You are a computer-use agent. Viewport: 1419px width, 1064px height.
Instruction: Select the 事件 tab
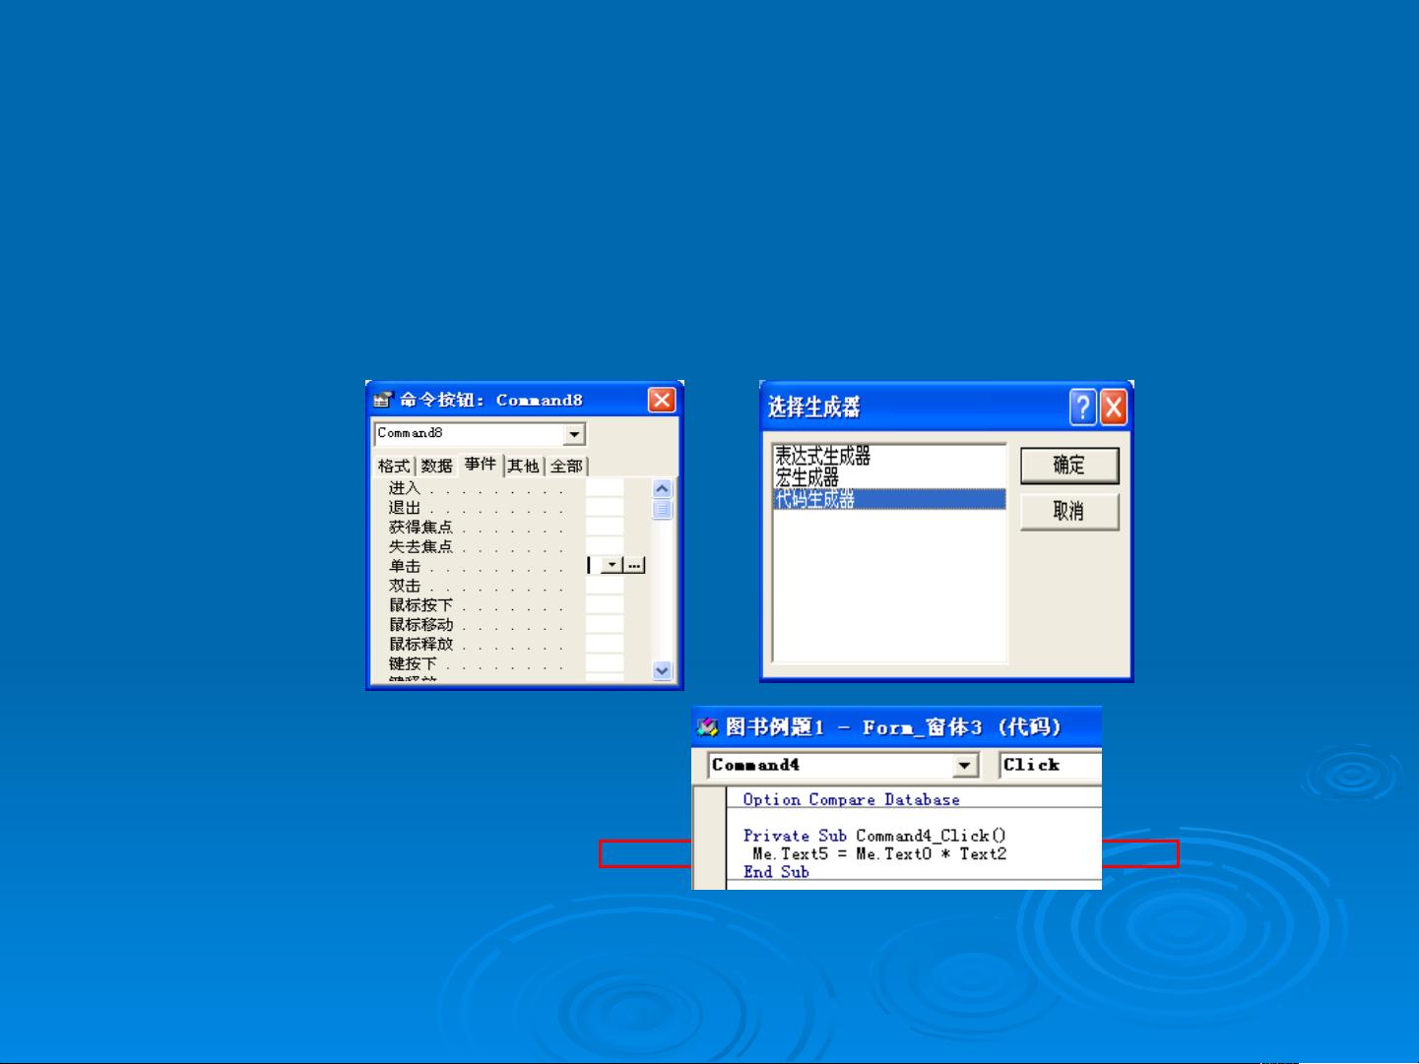[x=482, y=465]
